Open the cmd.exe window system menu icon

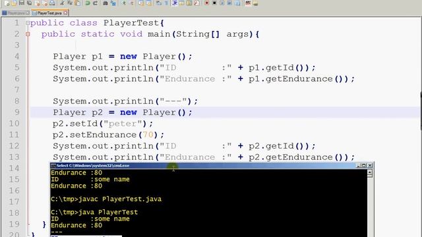pos(53,165)
